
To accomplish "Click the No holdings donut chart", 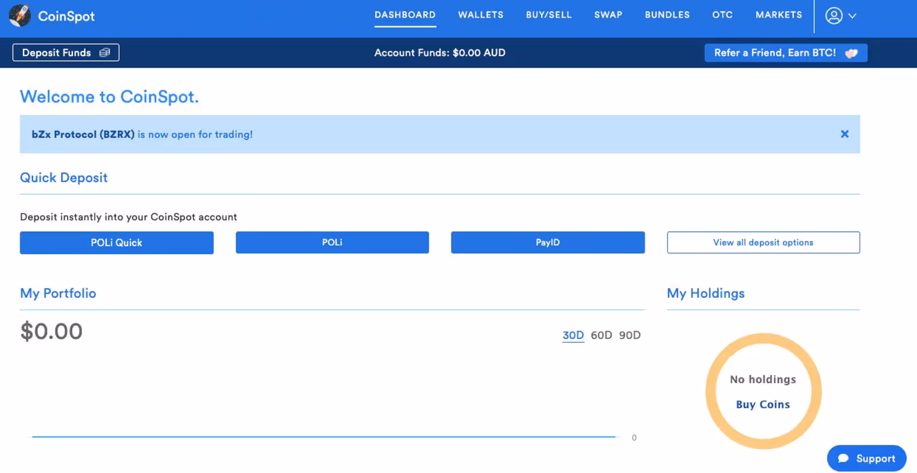I will 763,391.
